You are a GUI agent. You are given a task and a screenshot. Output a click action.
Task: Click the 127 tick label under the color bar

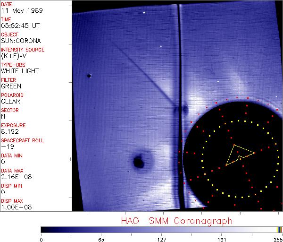tap(161, 239)
